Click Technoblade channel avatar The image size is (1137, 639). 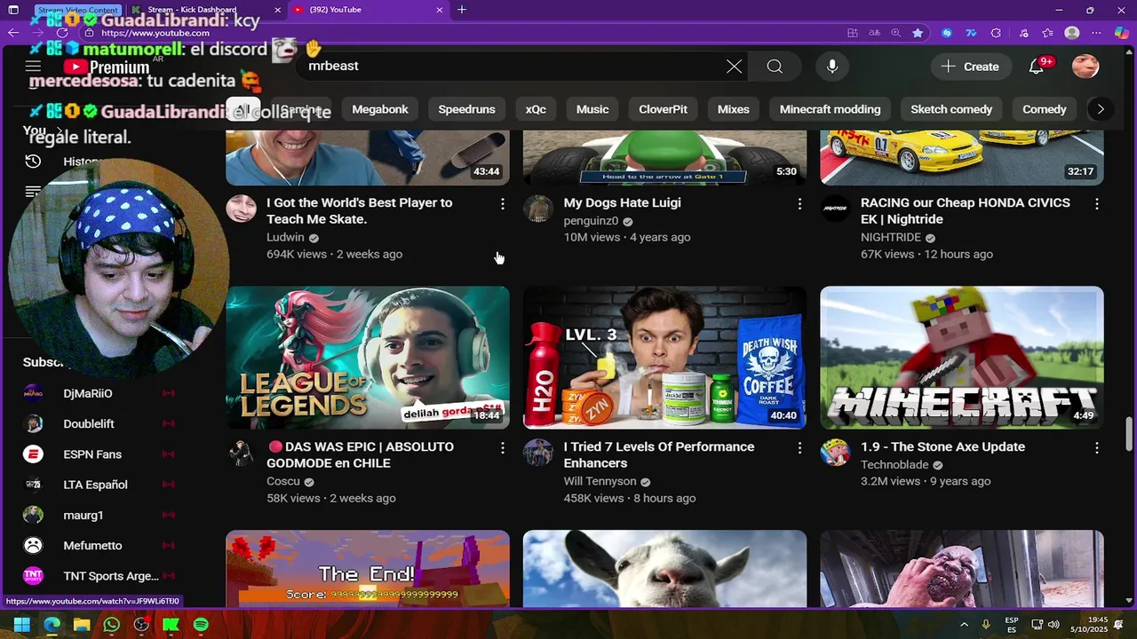click(x=835, y=453)
